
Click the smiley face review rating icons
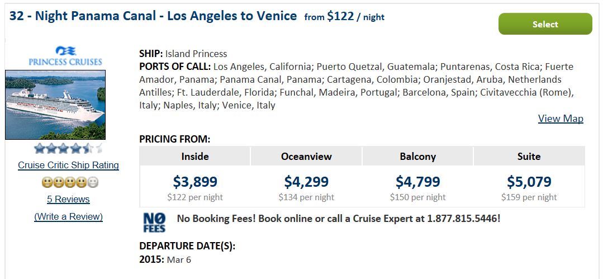[70, 182]
